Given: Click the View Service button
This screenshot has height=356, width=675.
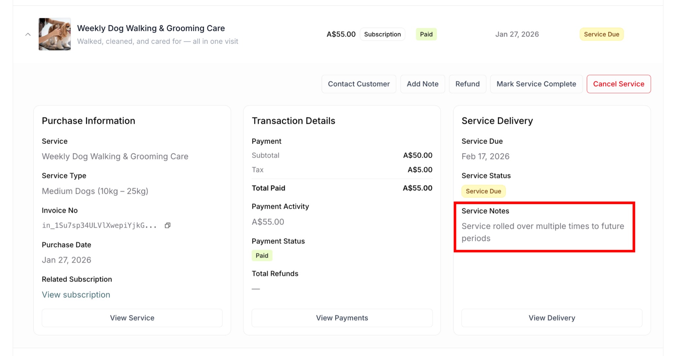Looking at the screenshot, I should (132, 318).
